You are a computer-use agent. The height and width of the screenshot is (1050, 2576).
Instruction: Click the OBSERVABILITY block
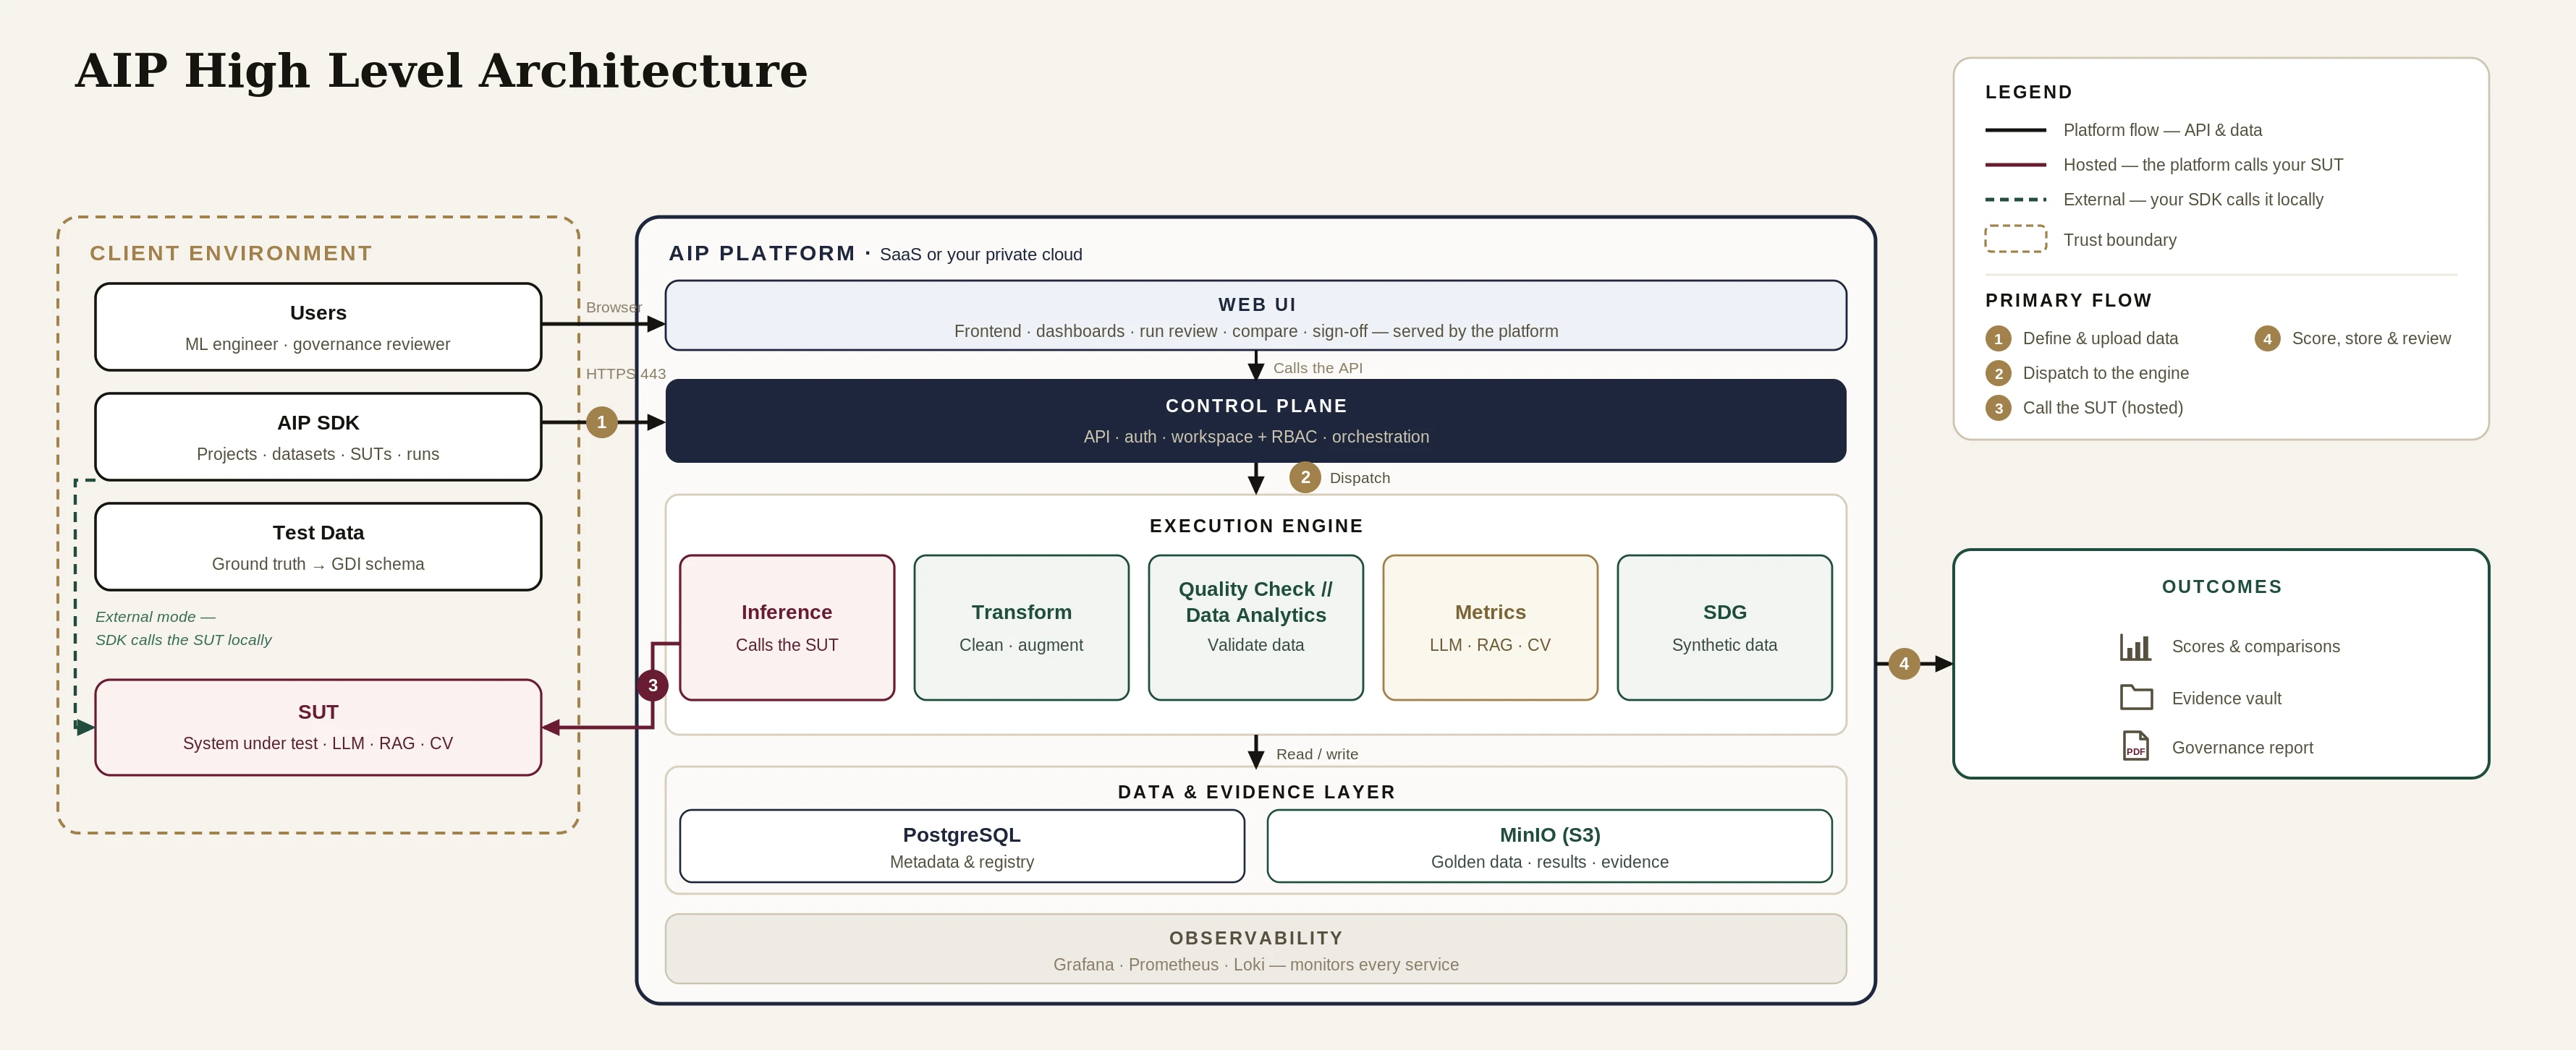click(1256, 949)
